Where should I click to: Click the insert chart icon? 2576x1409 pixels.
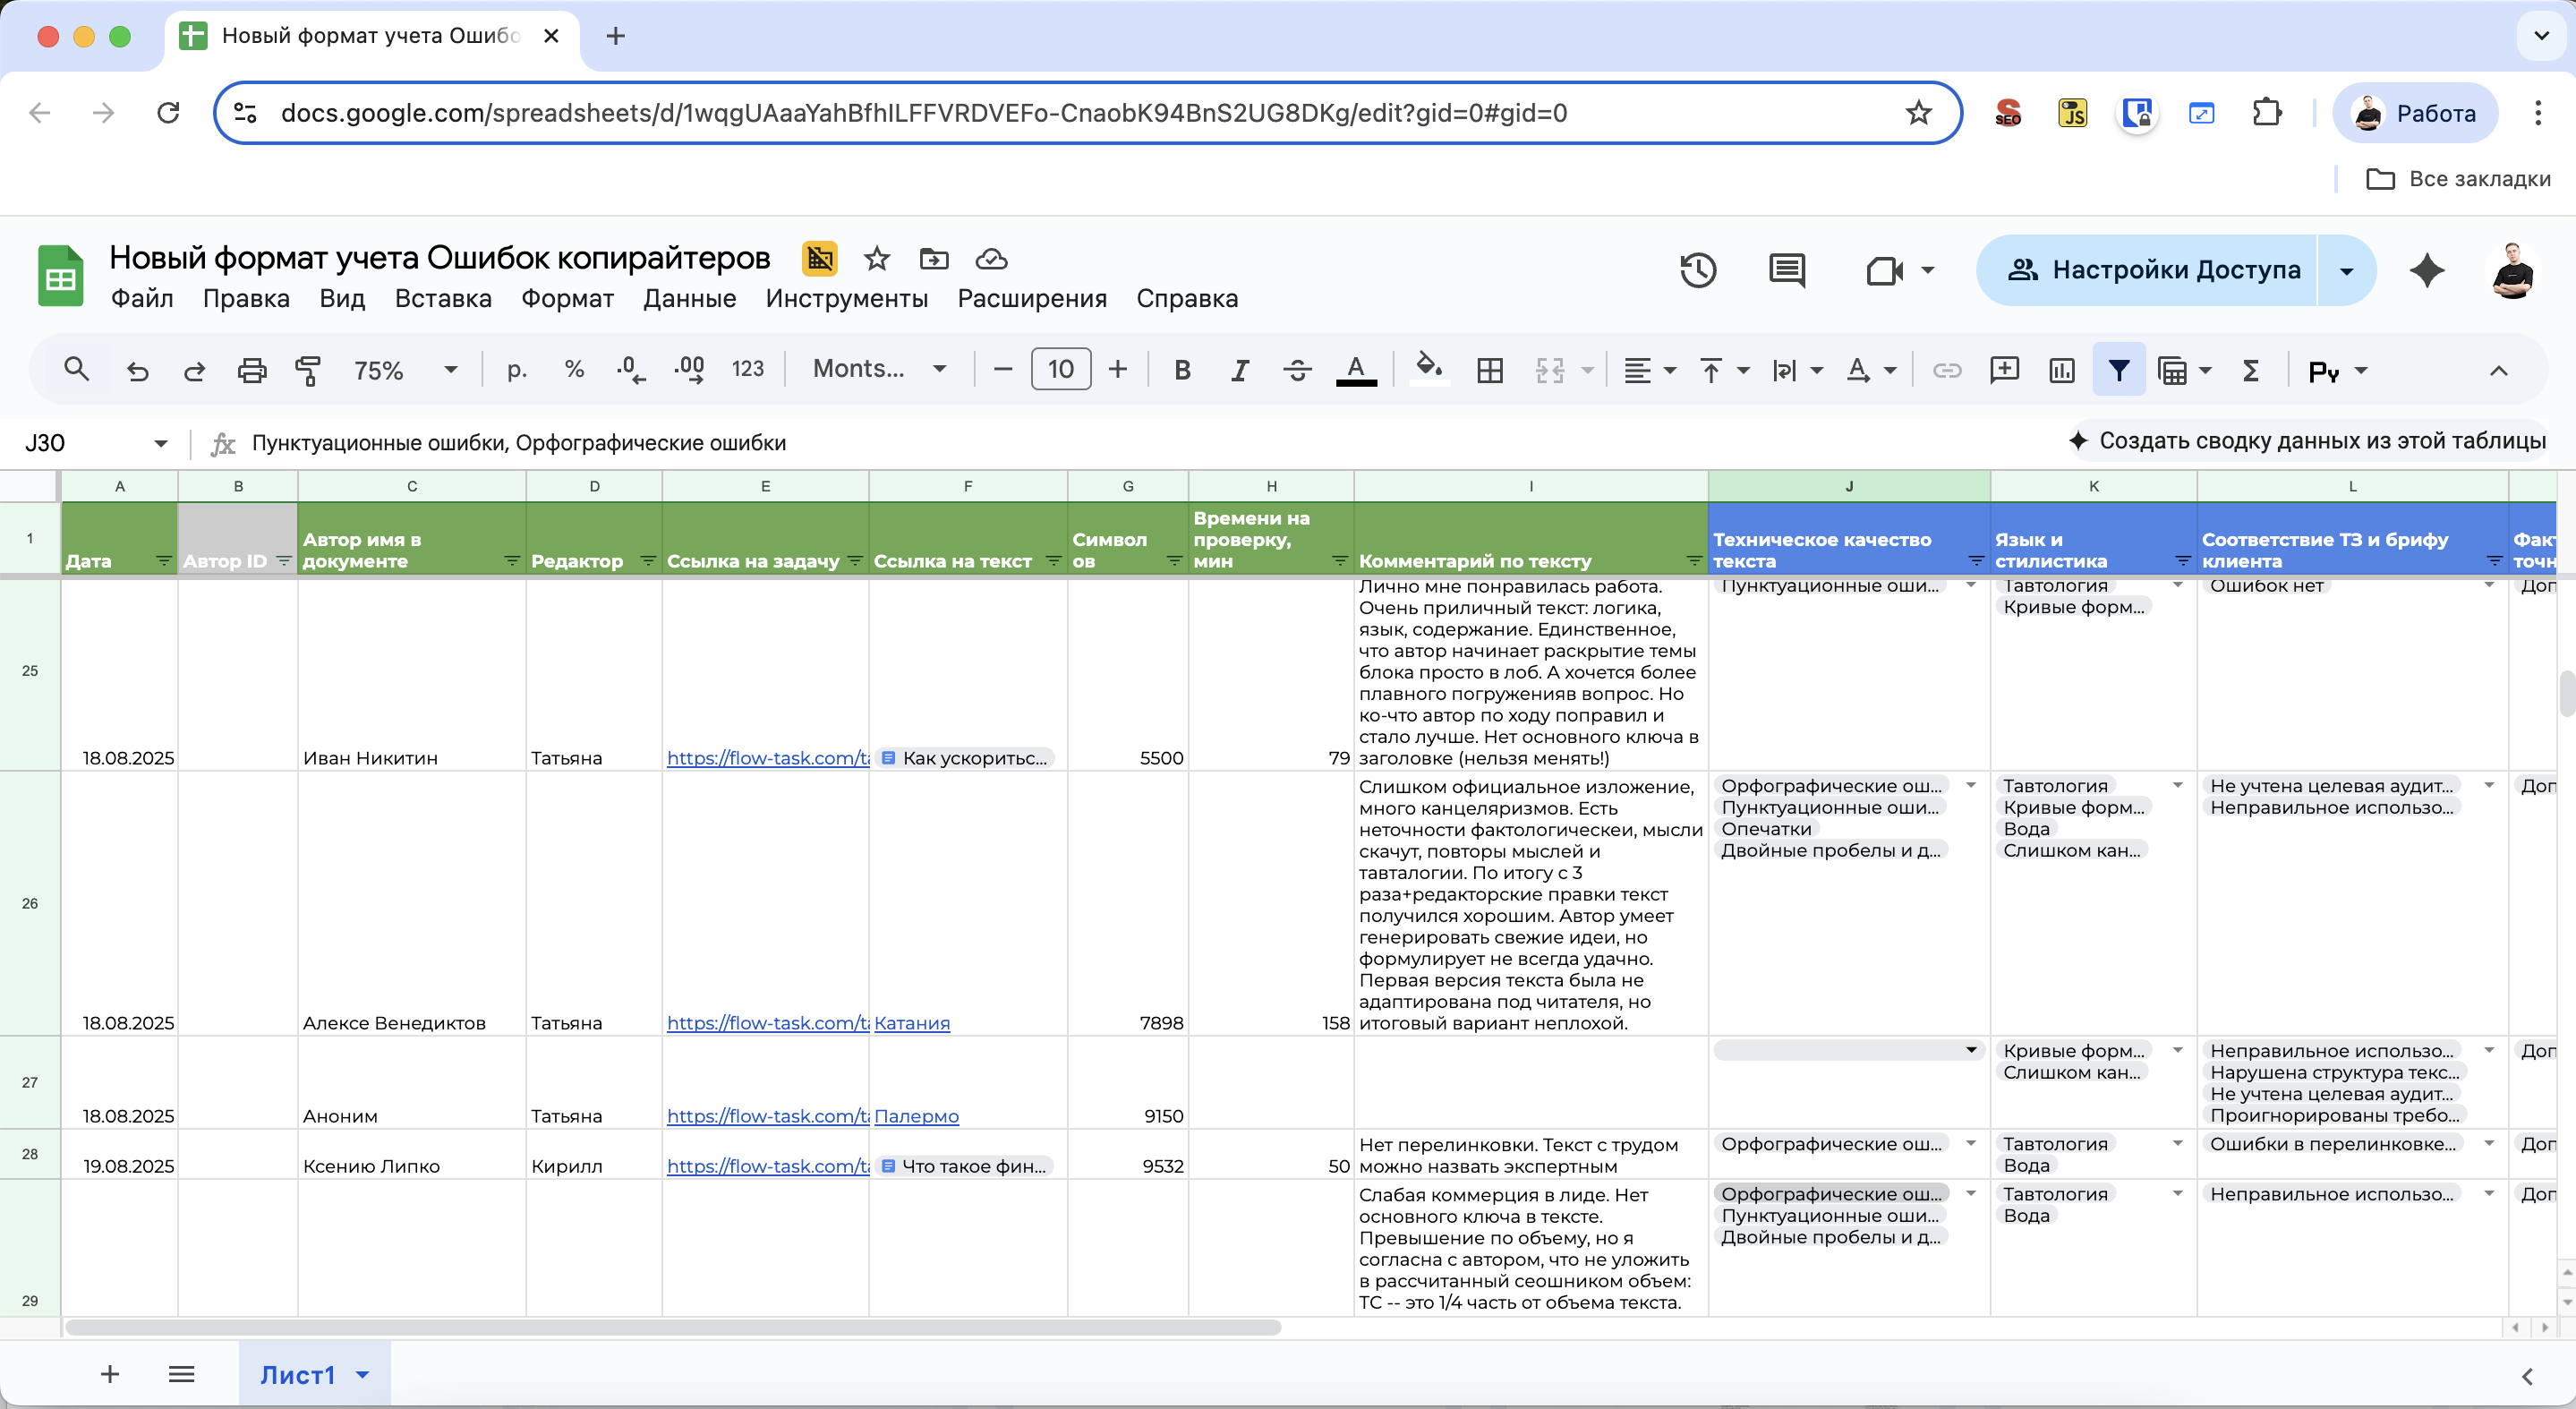click(2061, 370)
